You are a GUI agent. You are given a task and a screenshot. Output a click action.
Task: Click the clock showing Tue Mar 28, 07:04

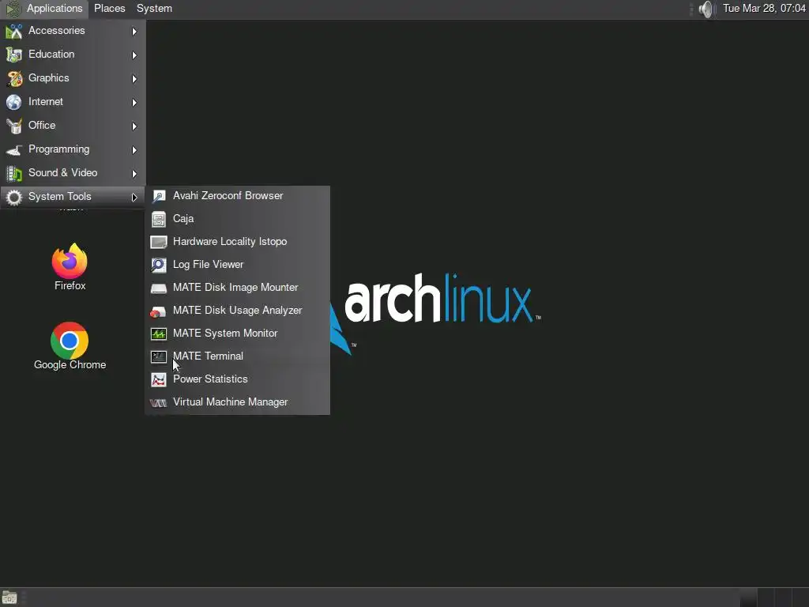point(764,9)
